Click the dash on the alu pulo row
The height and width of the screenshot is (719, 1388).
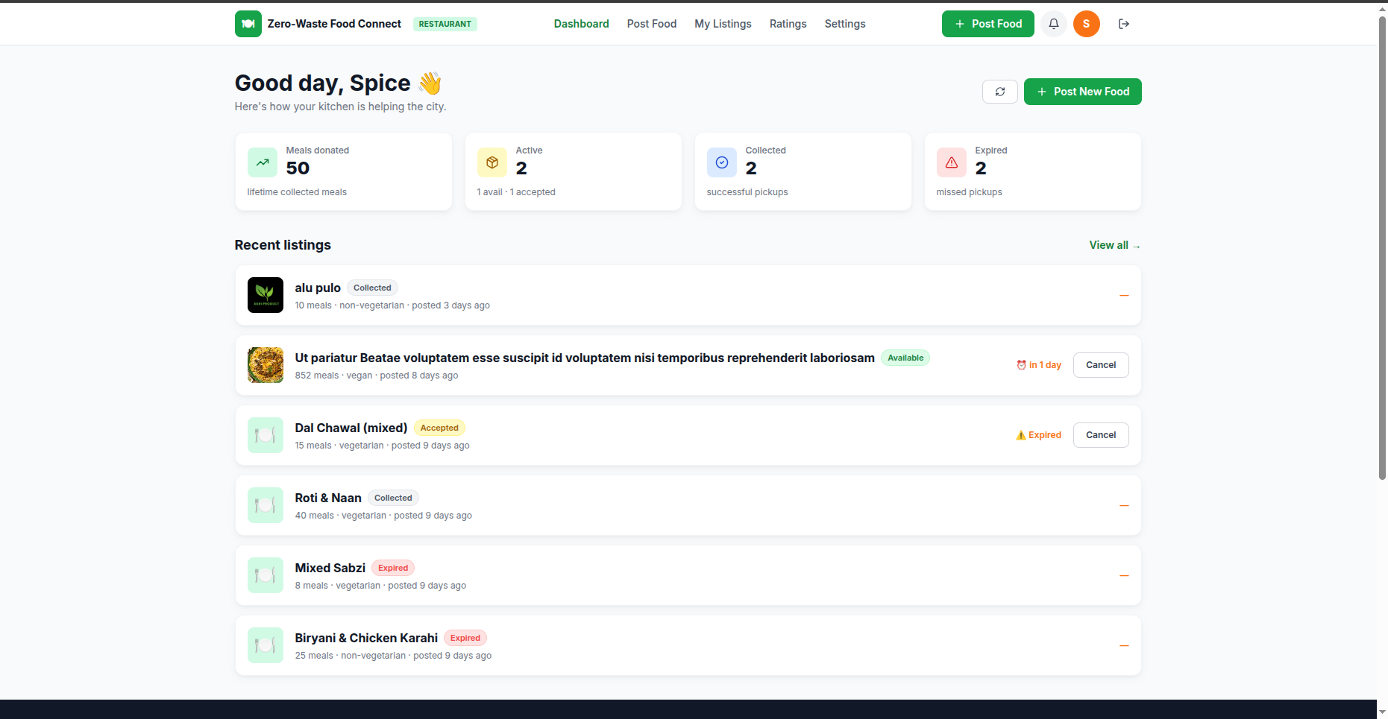[1124, 296]
